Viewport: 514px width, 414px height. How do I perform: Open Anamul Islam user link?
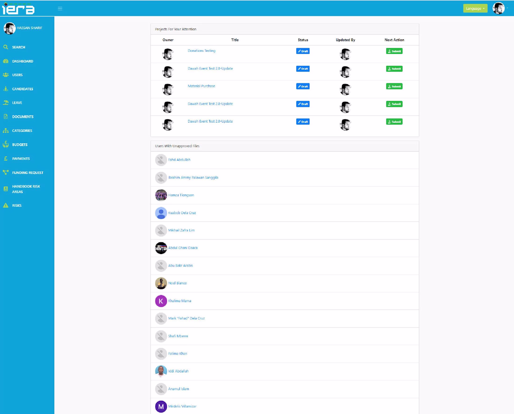[x=178, y=389]
